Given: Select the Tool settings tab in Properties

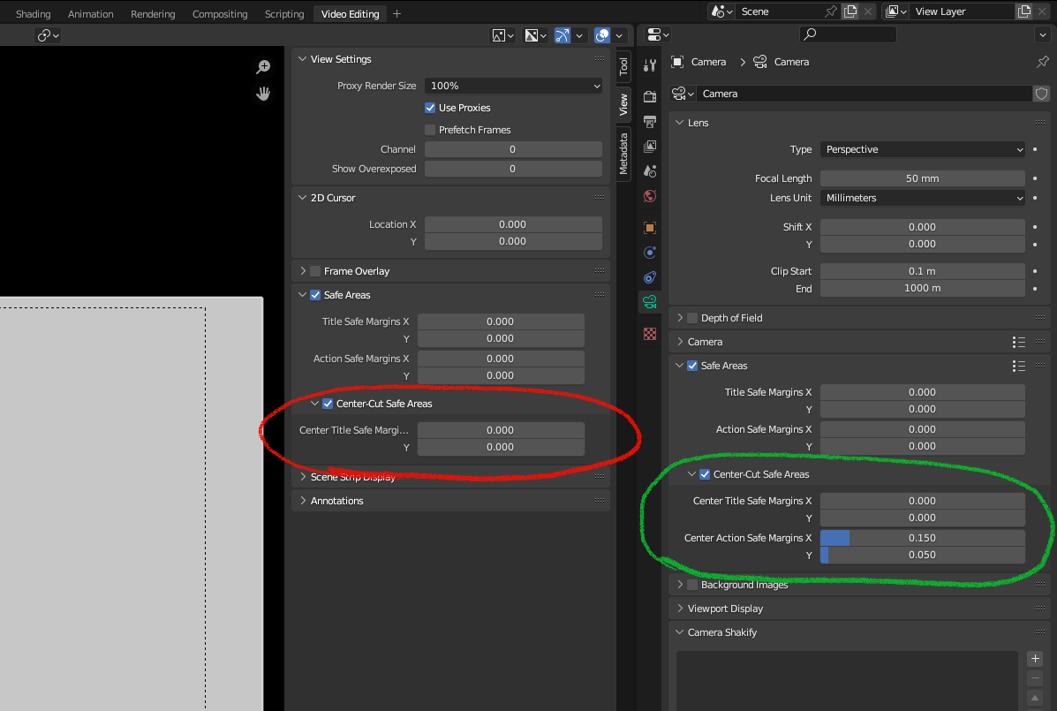Looking at the screenshot, I should pos(650,66).
